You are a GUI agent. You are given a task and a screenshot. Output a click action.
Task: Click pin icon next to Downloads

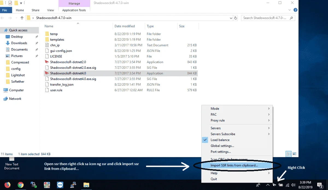click(x=37, y=43)
